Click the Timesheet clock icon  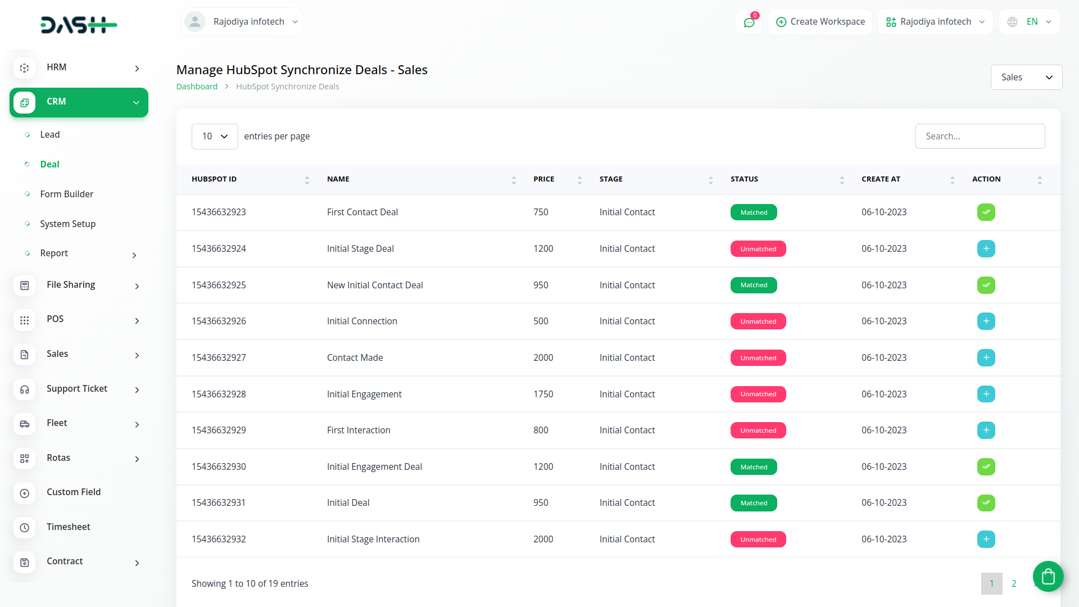[x=25, y=528]
